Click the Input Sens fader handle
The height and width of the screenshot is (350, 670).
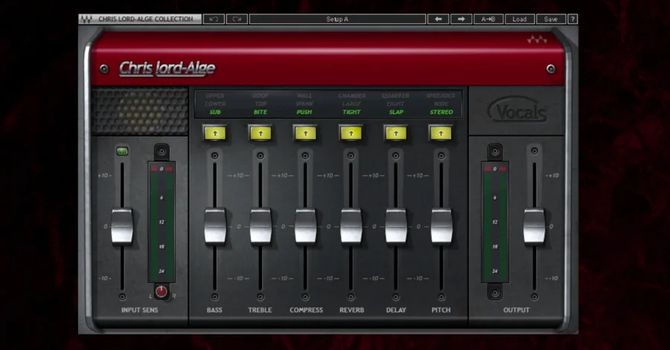122,226
